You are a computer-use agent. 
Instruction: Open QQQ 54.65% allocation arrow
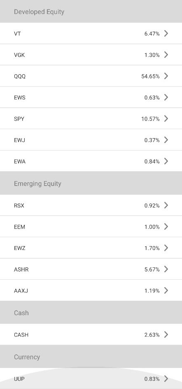[x=166, y=76]
